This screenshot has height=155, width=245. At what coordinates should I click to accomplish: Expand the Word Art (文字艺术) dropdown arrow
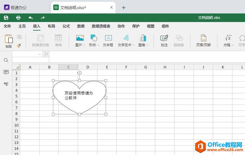tap(134, 45)
